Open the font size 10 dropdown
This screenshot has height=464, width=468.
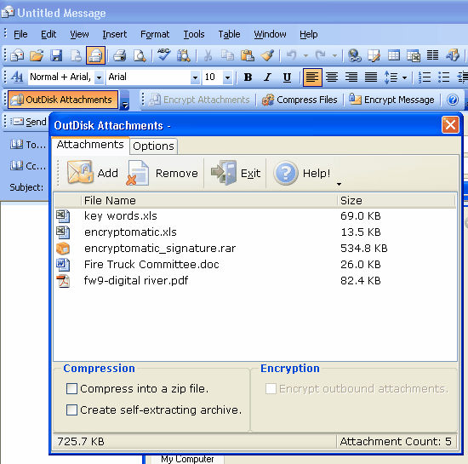click(228, 77)
